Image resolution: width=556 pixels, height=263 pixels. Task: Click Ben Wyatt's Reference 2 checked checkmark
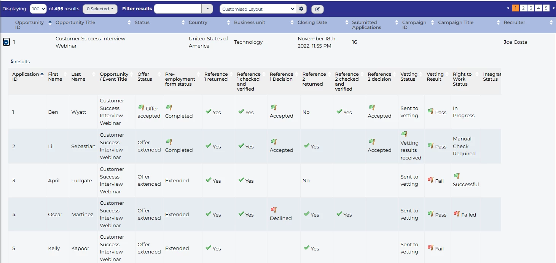coord(339,112)
